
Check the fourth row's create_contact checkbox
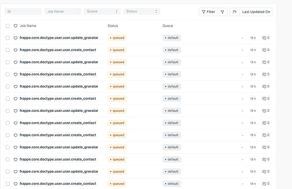coord(8,74)
